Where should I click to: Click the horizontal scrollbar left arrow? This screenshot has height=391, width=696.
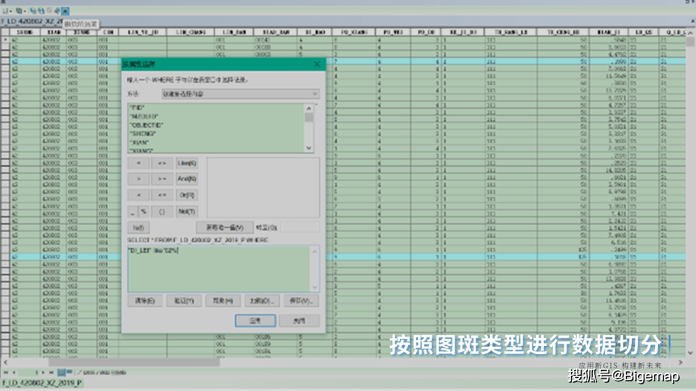[5, 362]
